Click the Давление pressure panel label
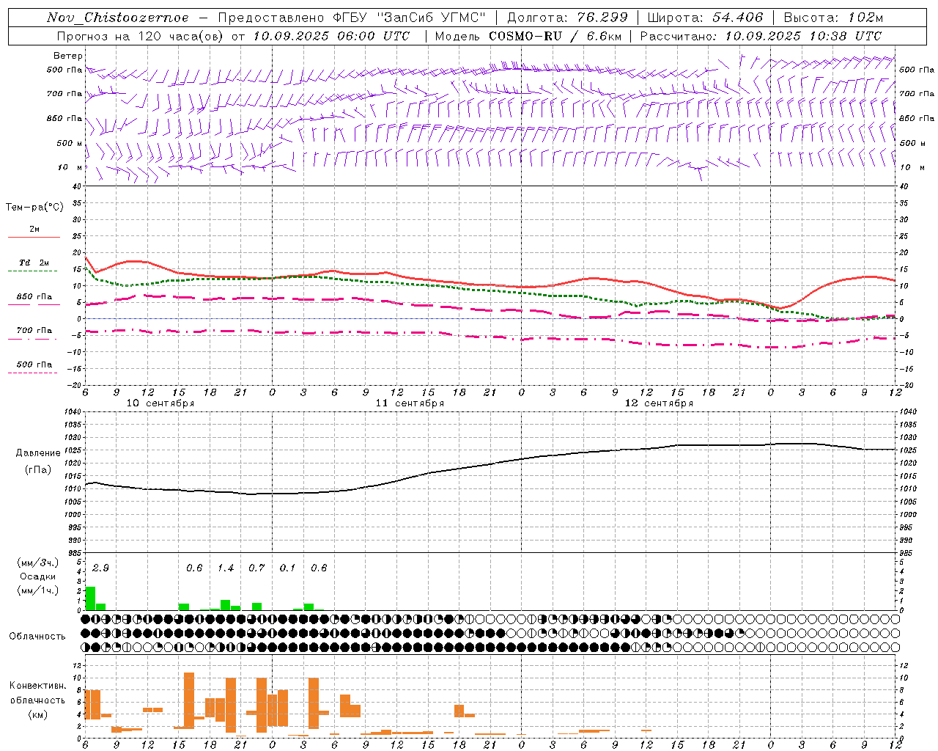 point(38,453)
